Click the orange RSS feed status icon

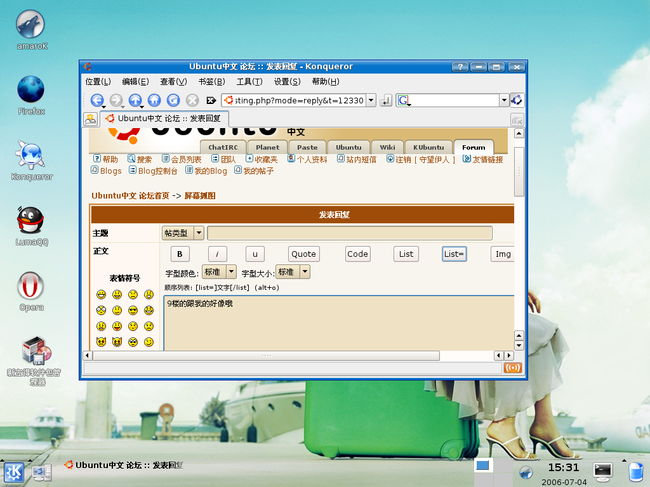coord(513,368)
